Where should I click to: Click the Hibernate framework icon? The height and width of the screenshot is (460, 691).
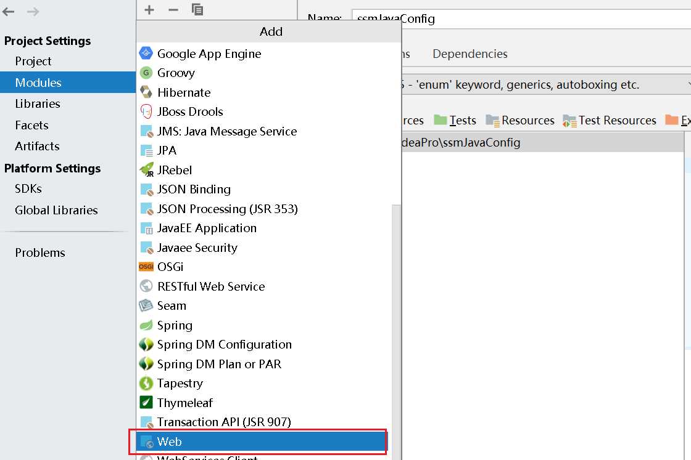(x=146, y=92)
